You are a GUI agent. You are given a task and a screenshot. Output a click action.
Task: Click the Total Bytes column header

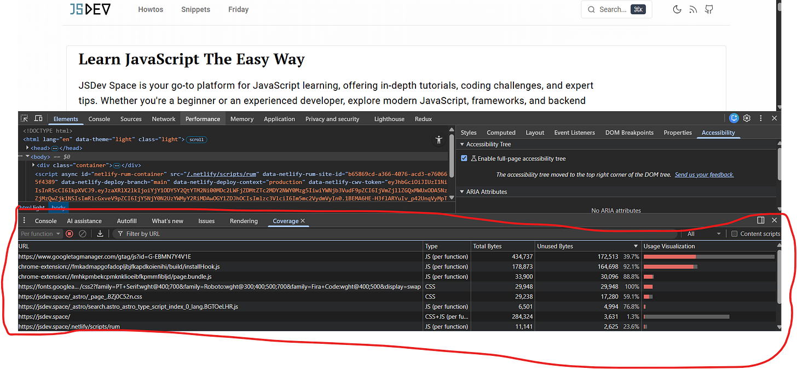tap(503, 246)
